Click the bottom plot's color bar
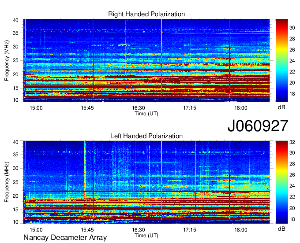This screenshot has height=243, width=300. click(281, 182)
